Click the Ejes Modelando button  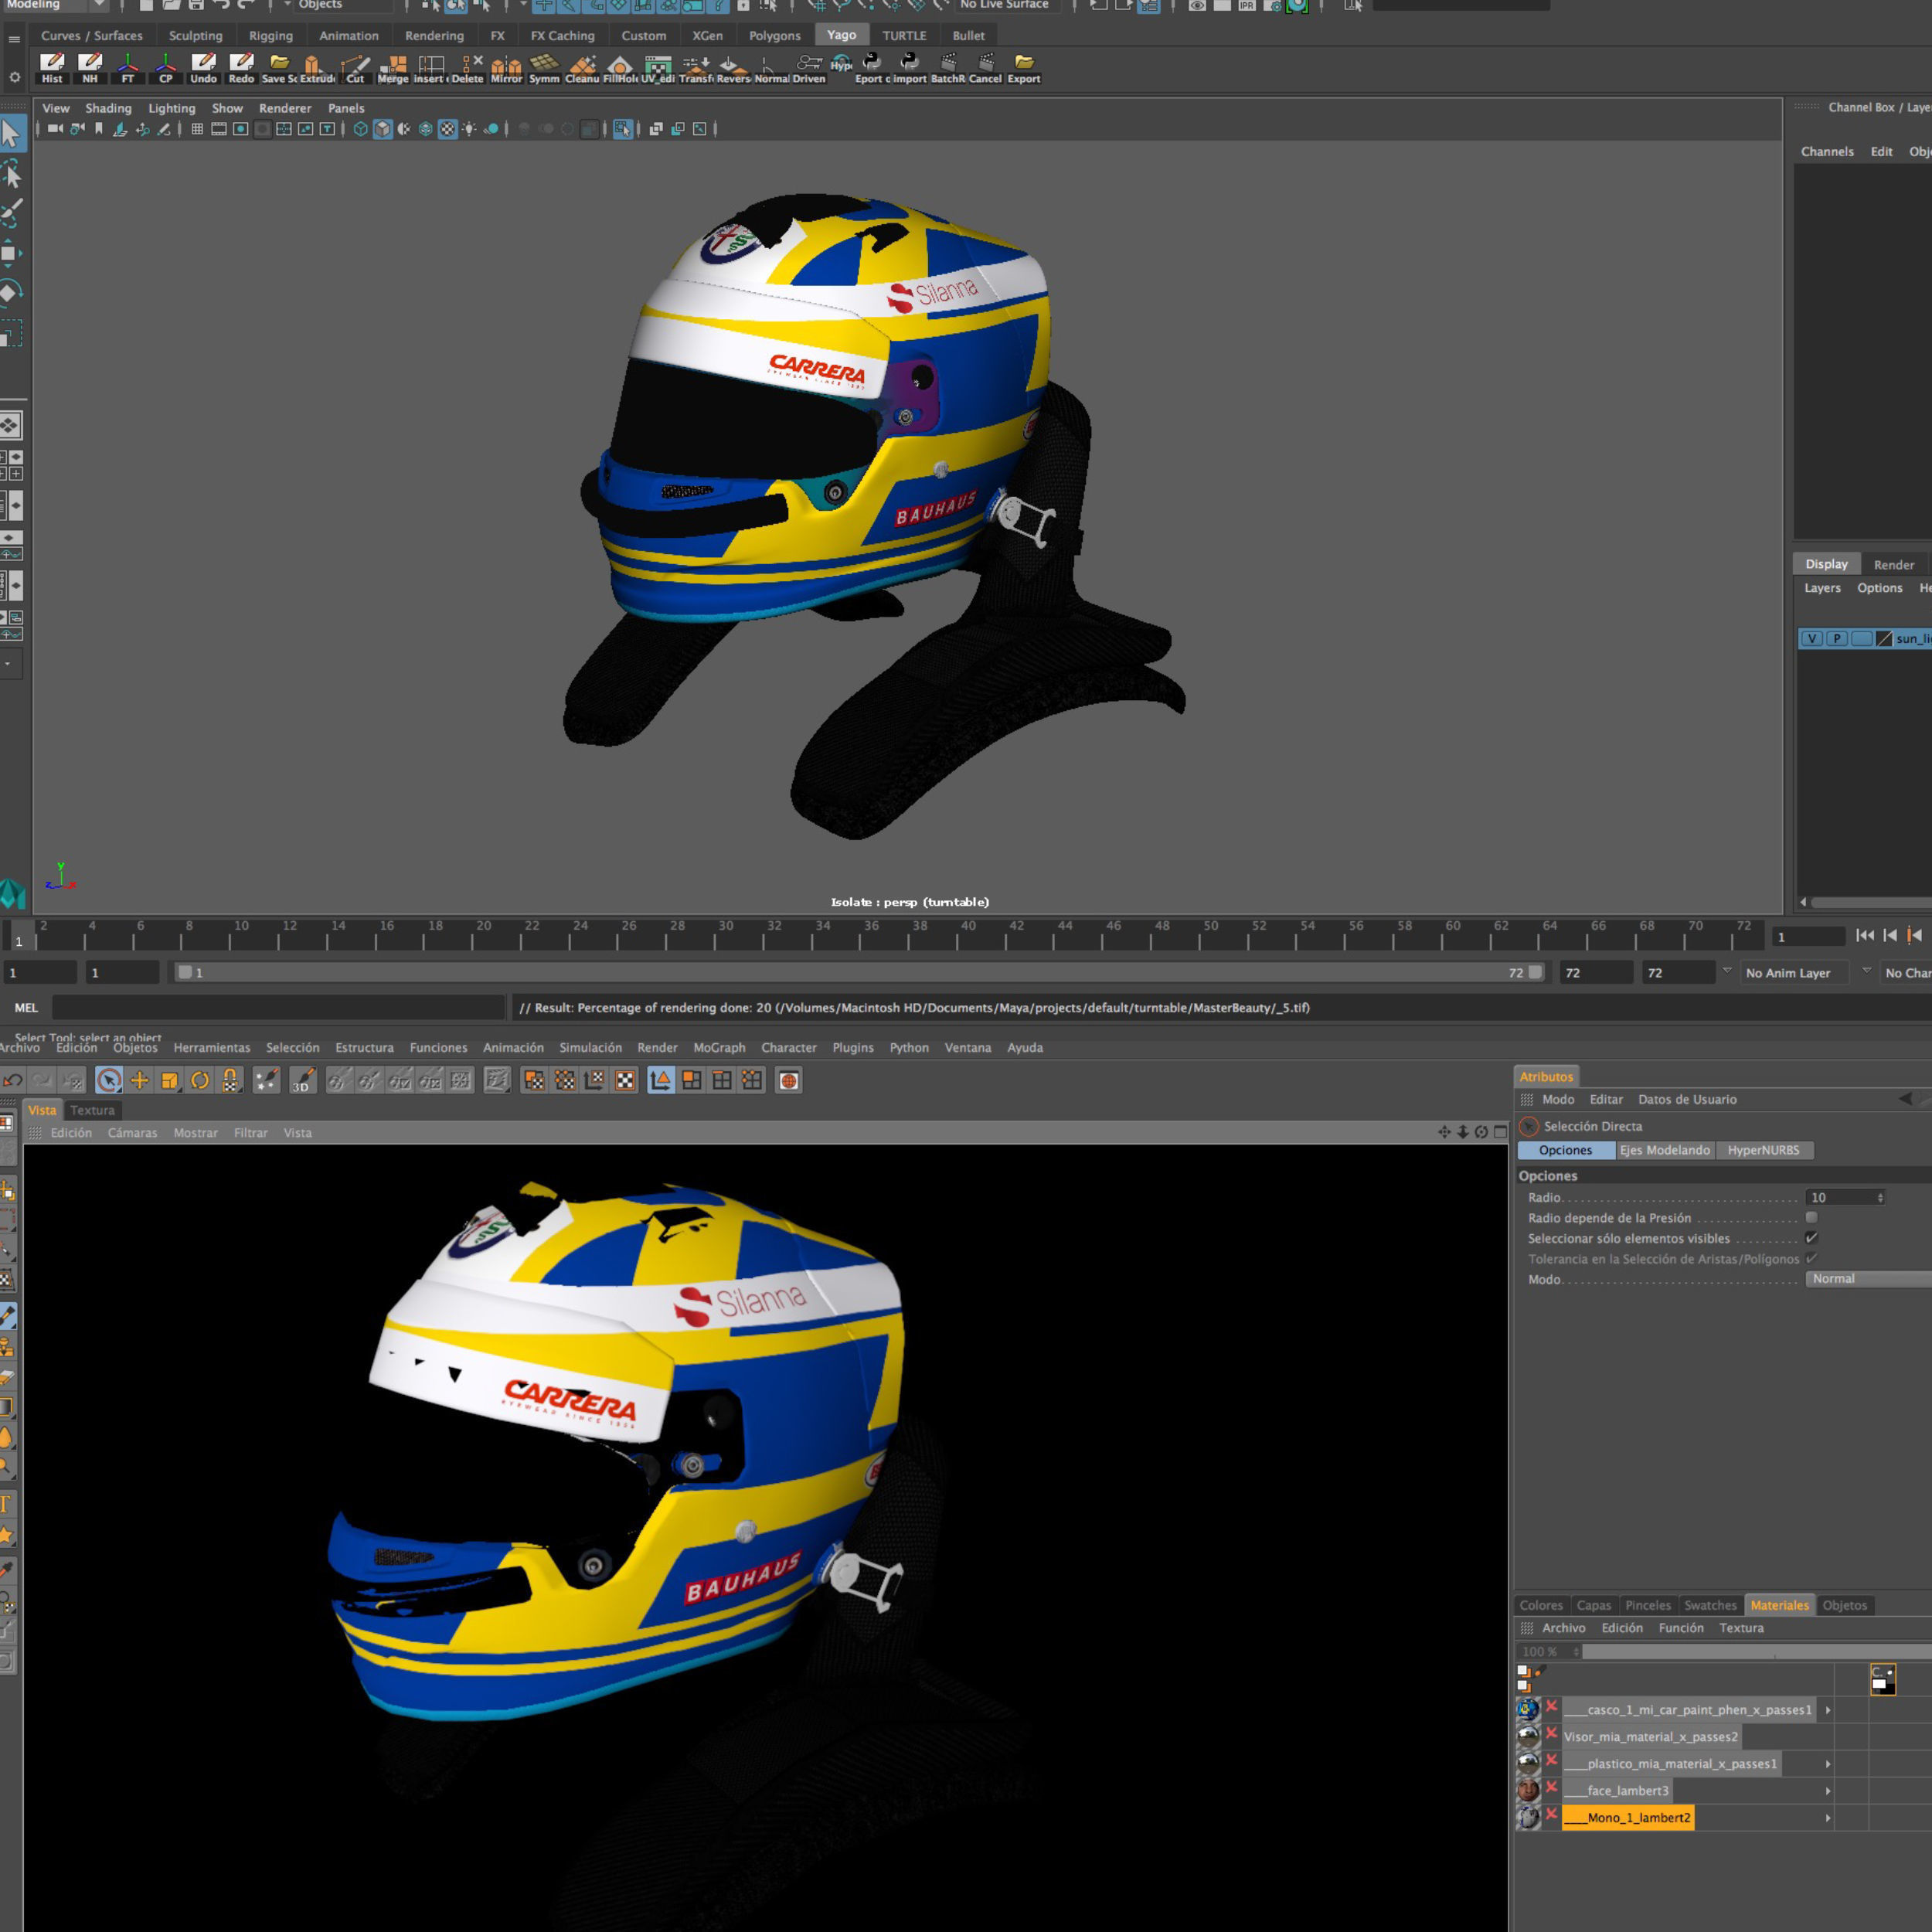pos(1665,1150)
